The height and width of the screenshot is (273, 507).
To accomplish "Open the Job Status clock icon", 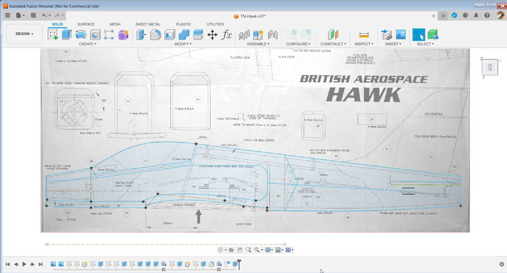I will (x=465, y=15).
